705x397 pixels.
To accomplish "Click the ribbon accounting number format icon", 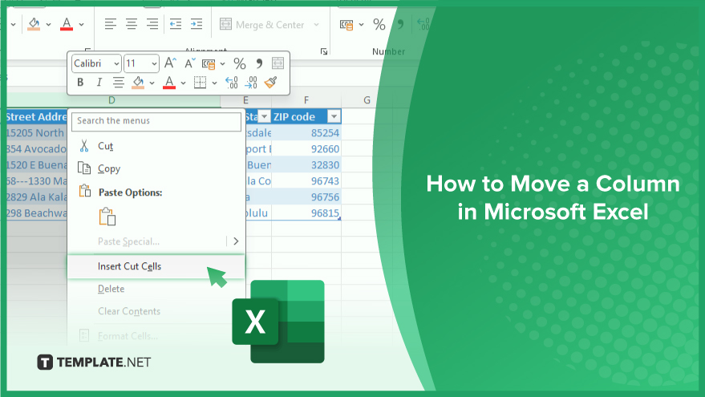I will (346, 25).
